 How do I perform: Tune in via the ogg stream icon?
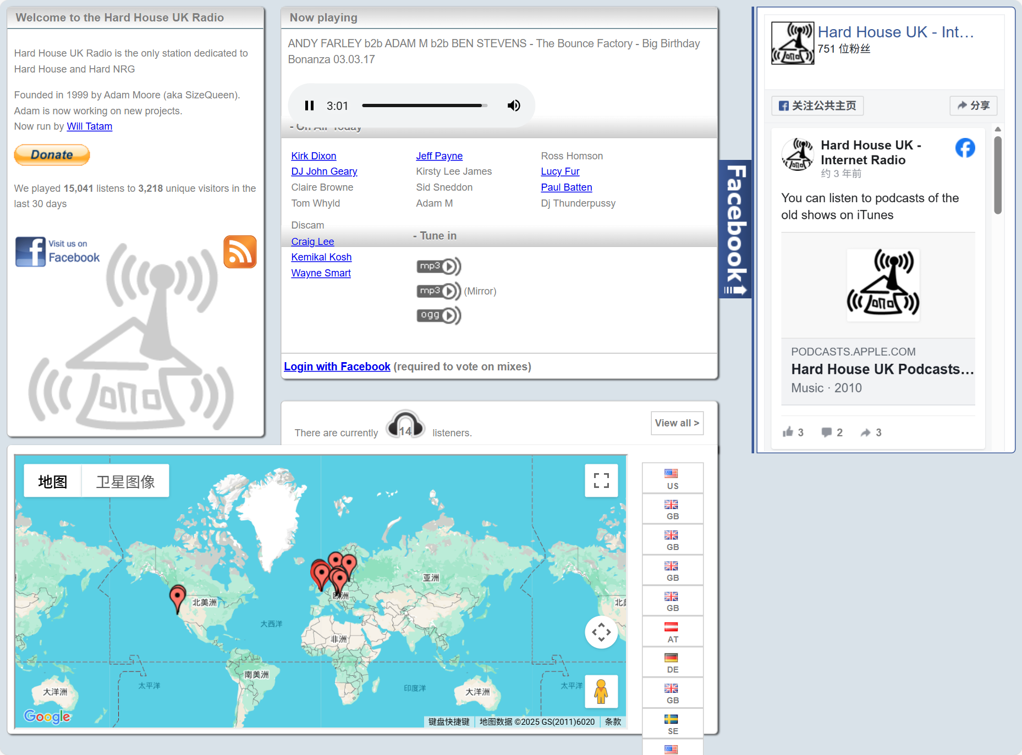click(x=438, y=315)
